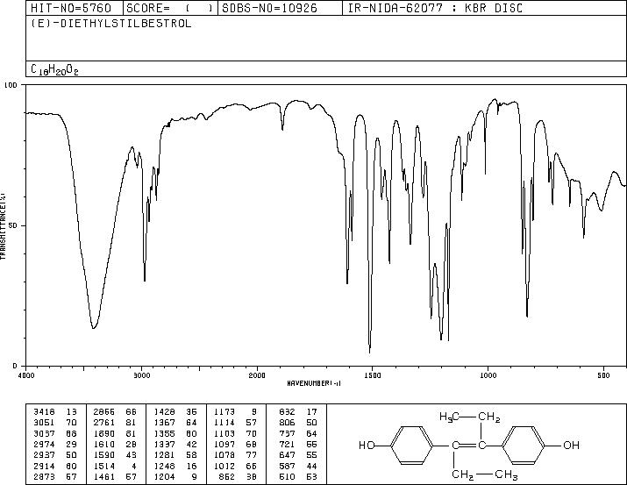Select peak value 1514 in the table
627x485 pixels.
(x=104, y=467)
